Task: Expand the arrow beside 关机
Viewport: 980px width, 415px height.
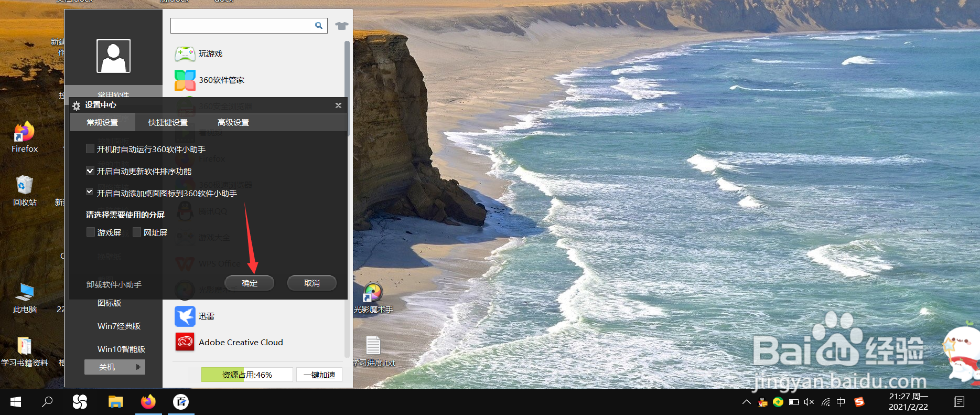Action: [138, 367]
